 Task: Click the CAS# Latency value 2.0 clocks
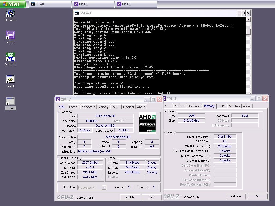pos(225,146)
